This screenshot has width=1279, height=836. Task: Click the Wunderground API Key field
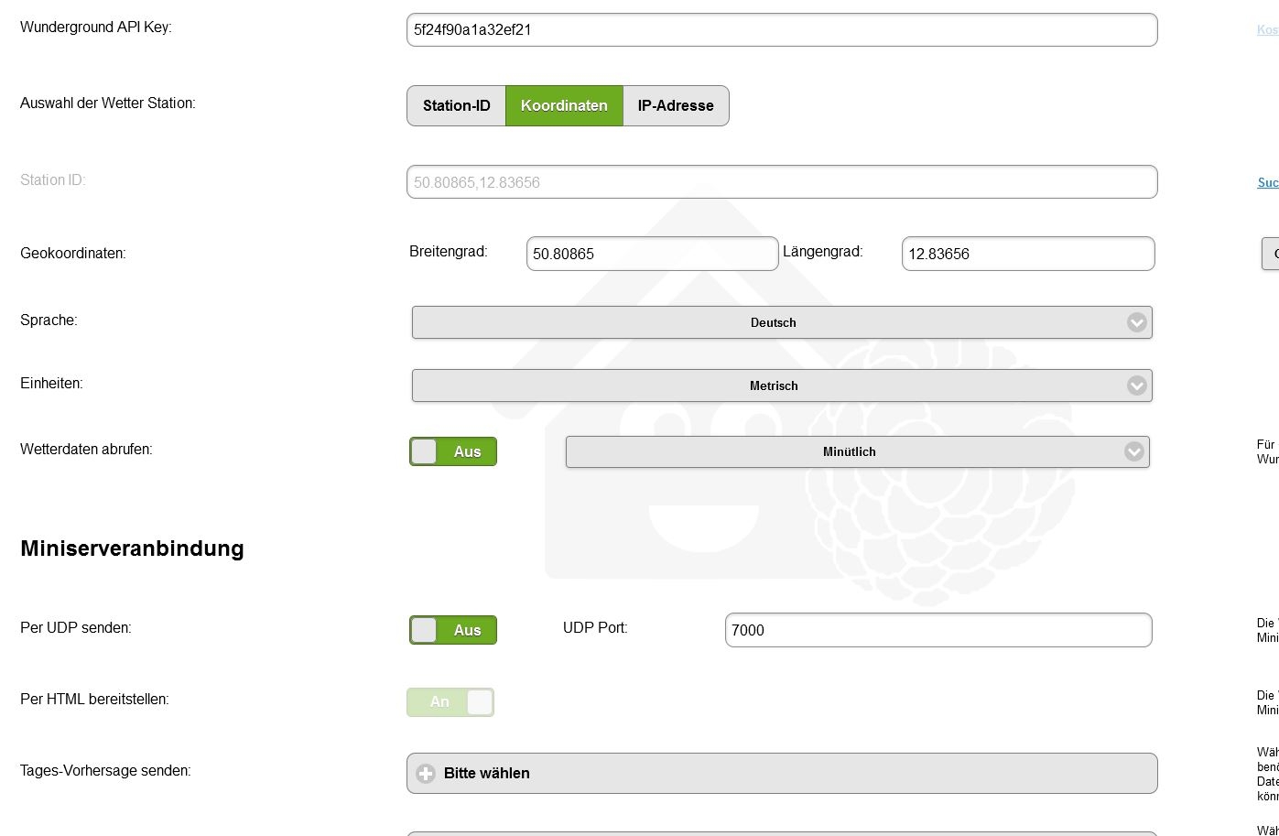[x=782, y=30]
